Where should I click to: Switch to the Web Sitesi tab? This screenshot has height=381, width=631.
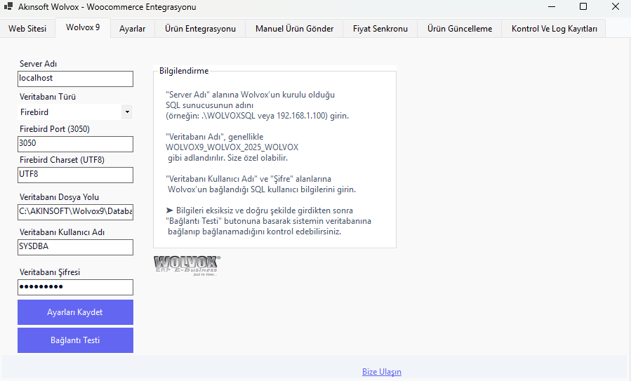point(27,29)
